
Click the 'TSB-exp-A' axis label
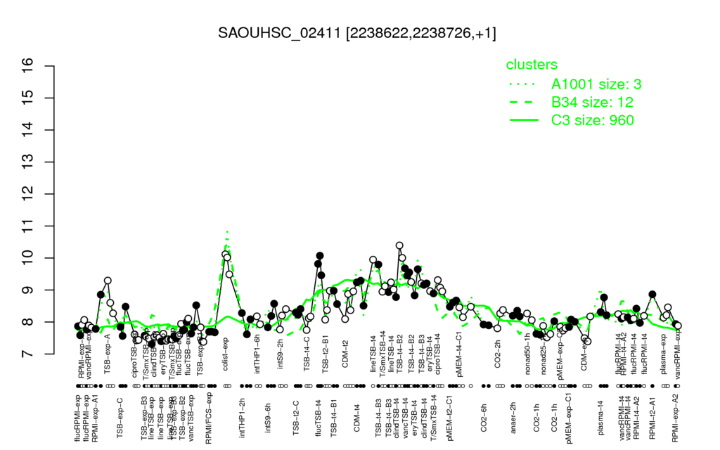(108, 355)
